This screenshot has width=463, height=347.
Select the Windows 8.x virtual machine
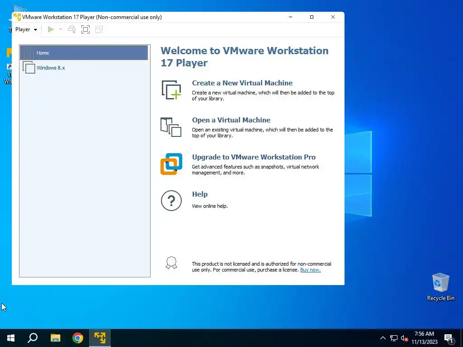(x=84, y=68)
